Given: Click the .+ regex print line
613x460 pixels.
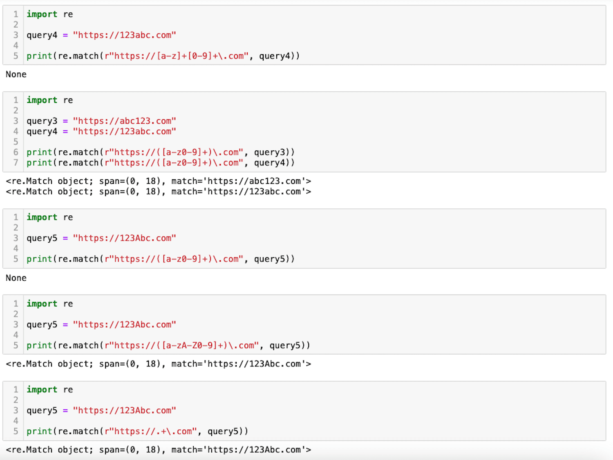Looking at the screenshot, I should (137, 431).
